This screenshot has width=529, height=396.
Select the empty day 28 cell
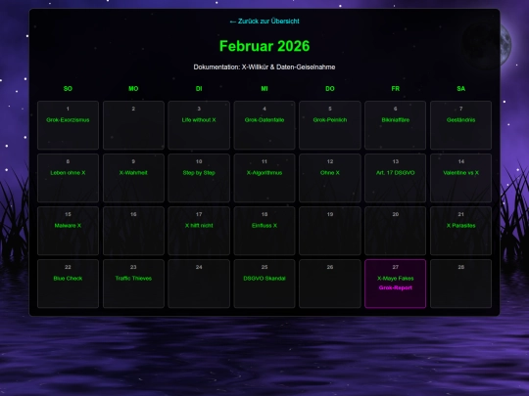coord(460,284)
